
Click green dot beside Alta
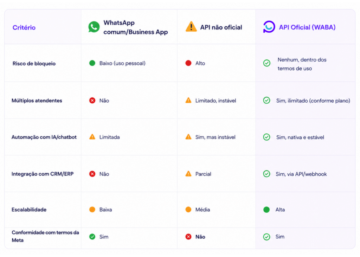coord(266,210)
